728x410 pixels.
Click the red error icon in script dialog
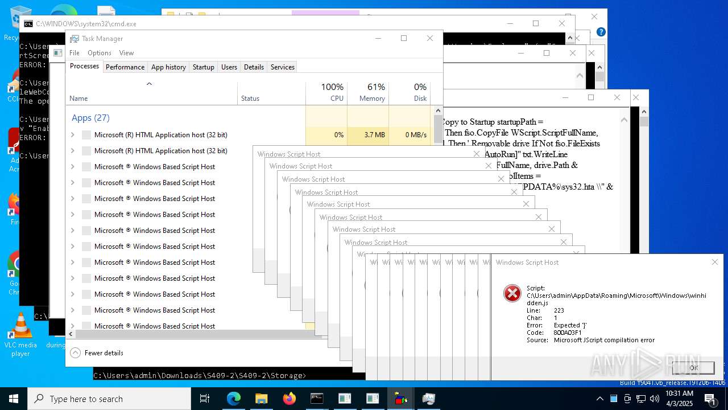point(512,293)
